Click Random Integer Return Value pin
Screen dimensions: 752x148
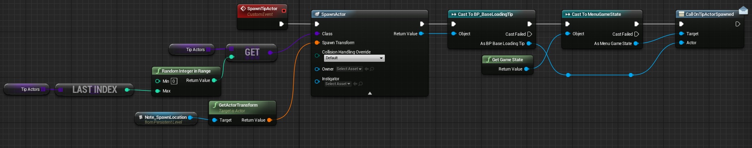214,80
